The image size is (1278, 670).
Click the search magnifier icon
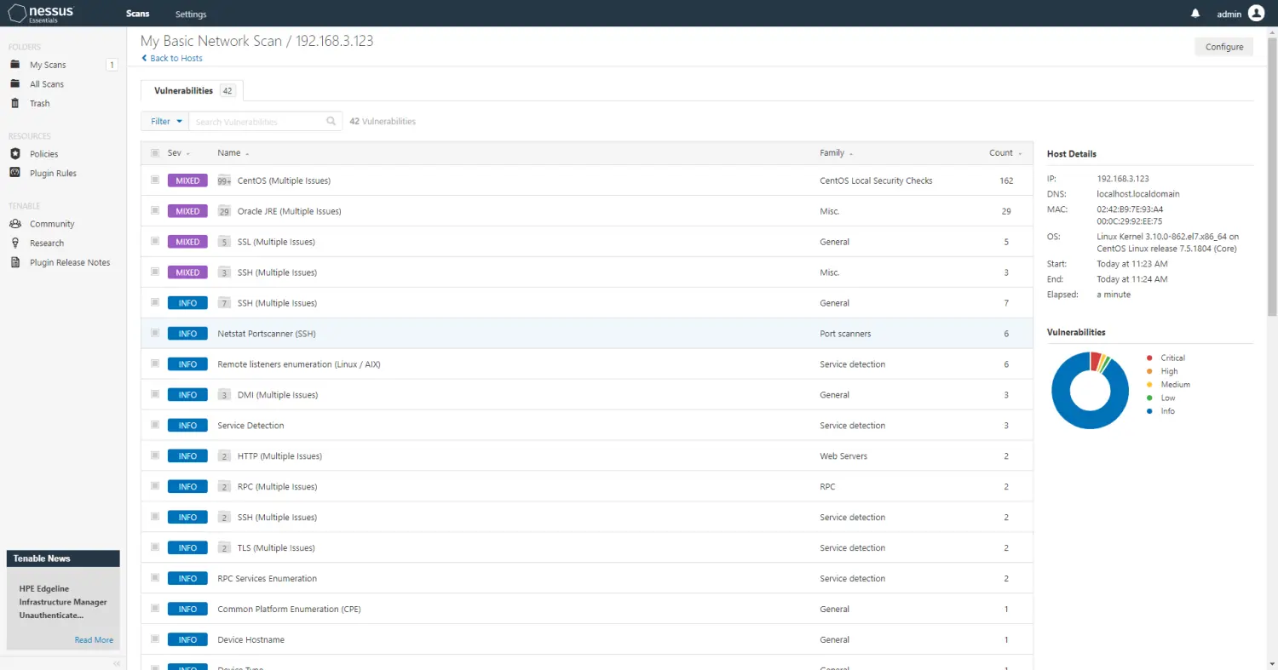click(331, 122)
